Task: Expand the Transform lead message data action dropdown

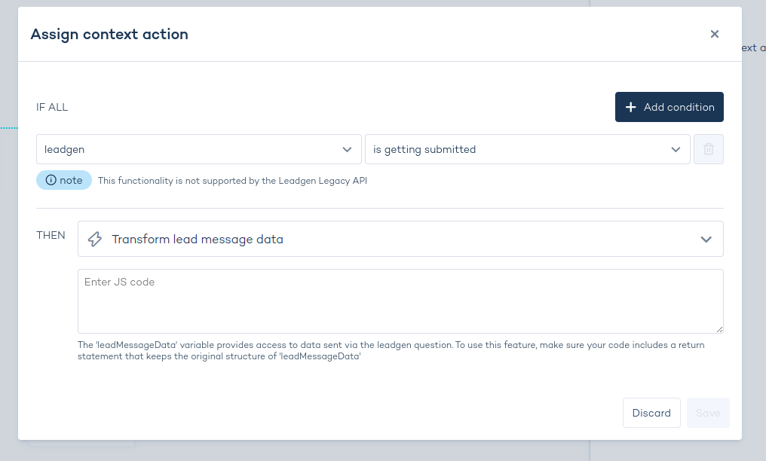Action: click(x=400, y=239)
